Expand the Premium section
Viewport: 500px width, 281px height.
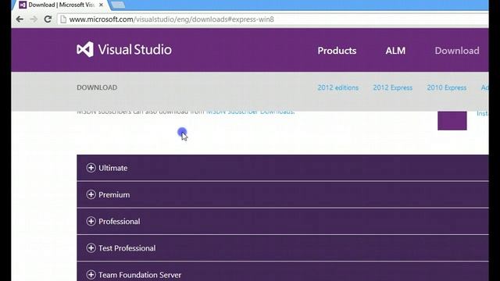tap(283, 194)
